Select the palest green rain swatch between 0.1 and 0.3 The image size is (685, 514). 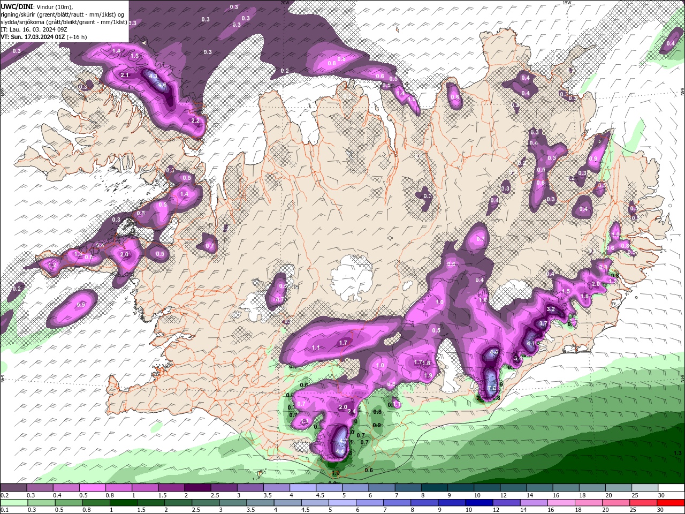(13, 503)
